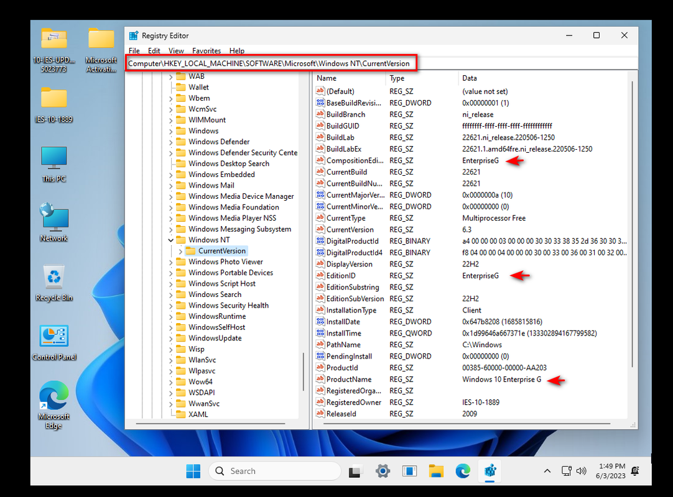Open the Favorites menu
Screen dimensions: 673x497
pos(207,50)
